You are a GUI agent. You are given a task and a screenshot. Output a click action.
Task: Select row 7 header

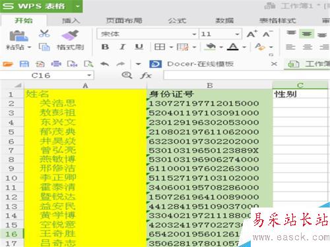tap(11, 151)
